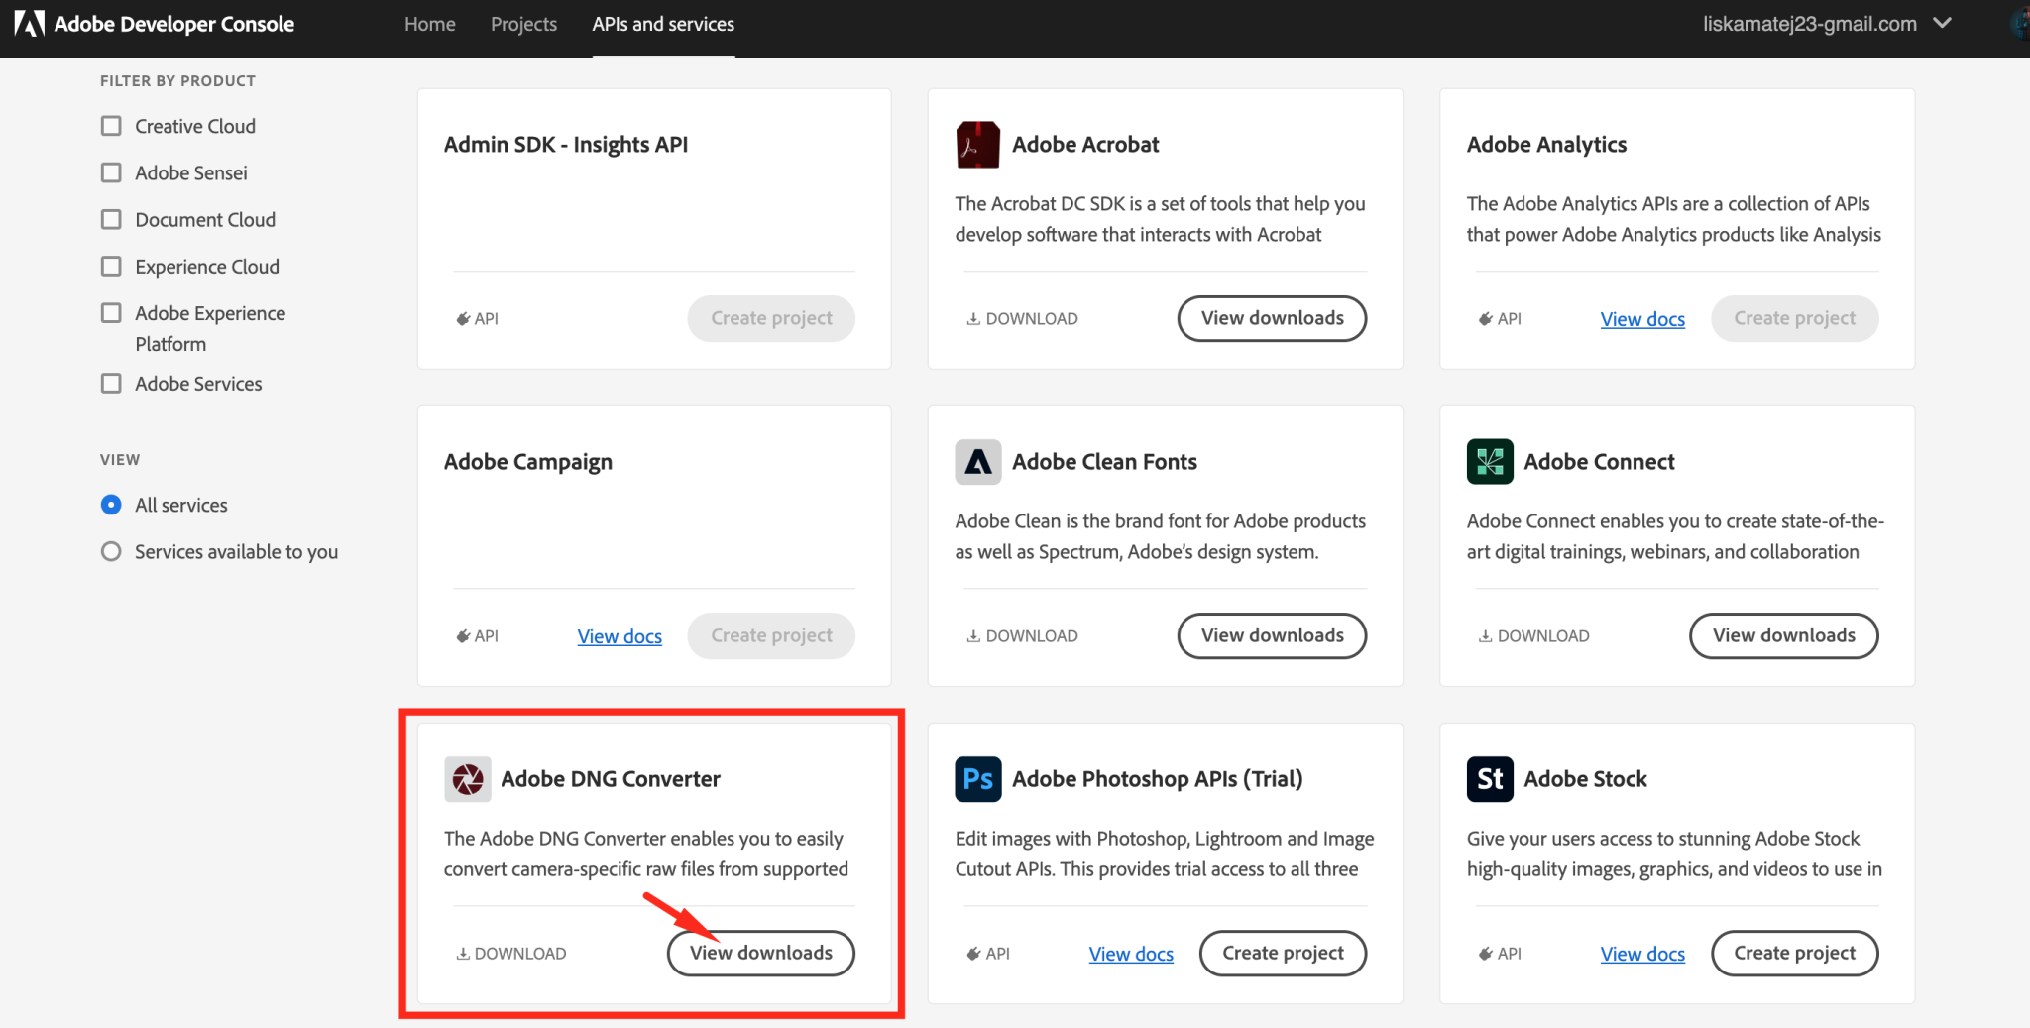
Task: Click the Adobe Stock card title
Action: [x=1585, y=779]
